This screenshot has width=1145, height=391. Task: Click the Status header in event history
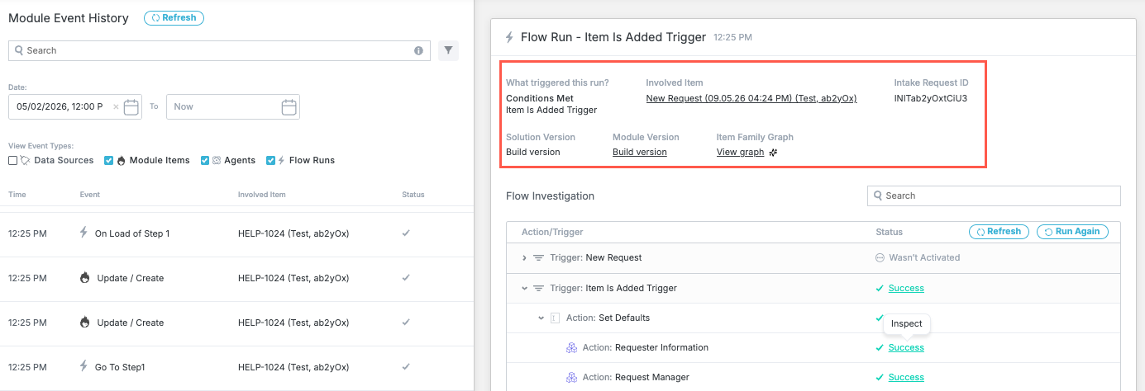[x=413, y=195]
